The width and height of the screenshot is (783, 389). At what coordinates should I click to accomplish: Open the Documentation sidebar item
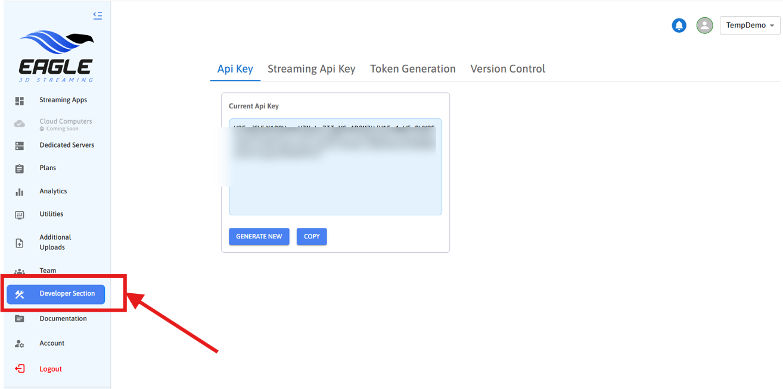point(63,319)
